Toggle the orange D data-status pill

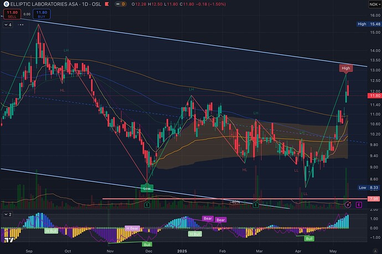[123, 4]
